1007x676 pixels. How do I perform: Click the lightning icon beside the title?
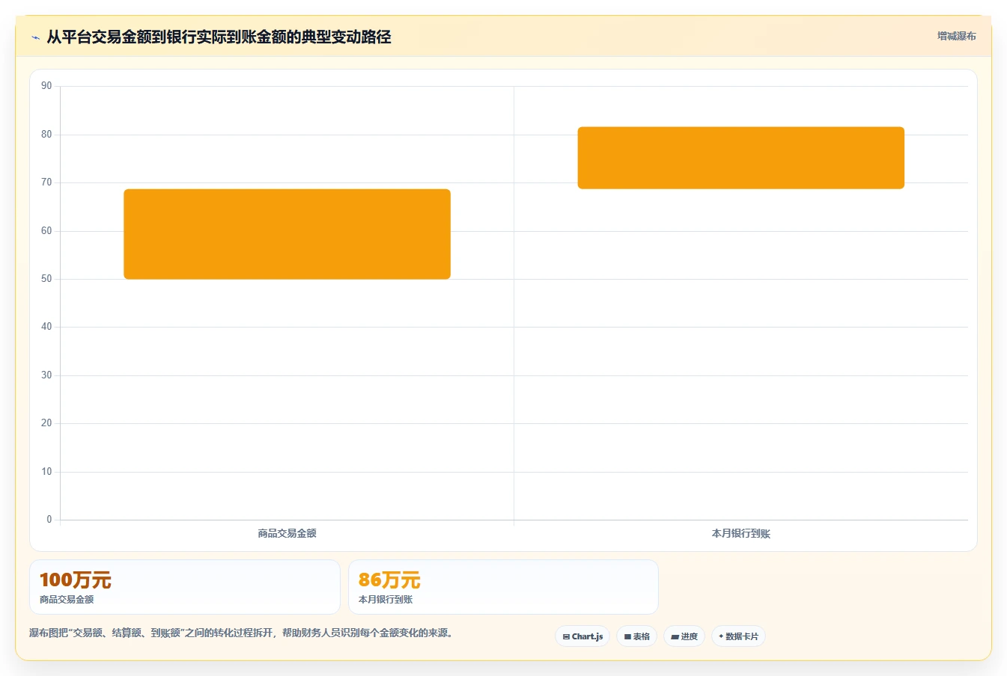[35, 37]
